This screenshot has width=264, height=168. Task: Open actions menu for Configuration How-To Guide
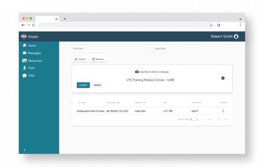(x=223, y=111)
